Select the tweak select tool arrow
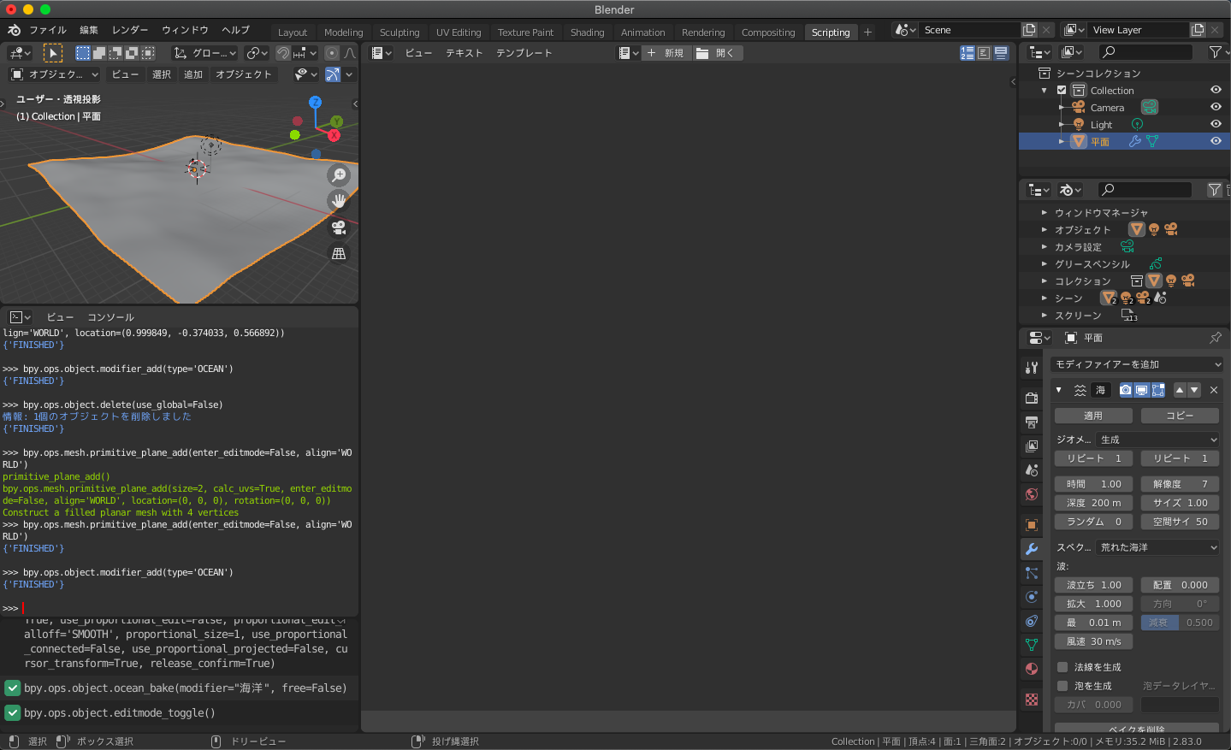The width and height of the screenshot is (1231, 750). pos(53,53)
